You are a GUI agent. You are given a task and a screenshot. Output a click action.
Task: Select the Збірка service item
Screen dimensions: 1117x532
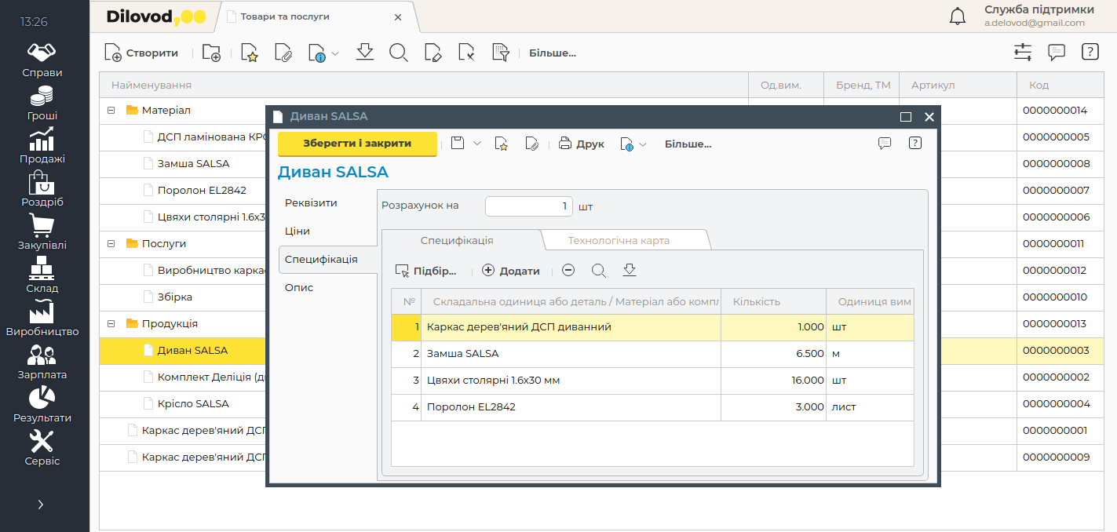174,297
